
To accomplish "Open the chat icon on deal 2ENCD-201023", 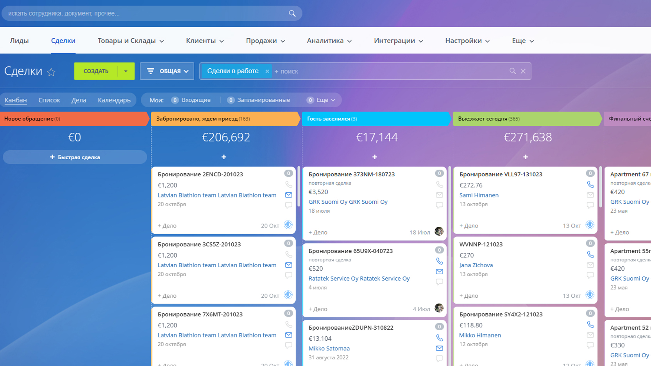I will pyautogui.click(x=288, y=205).
